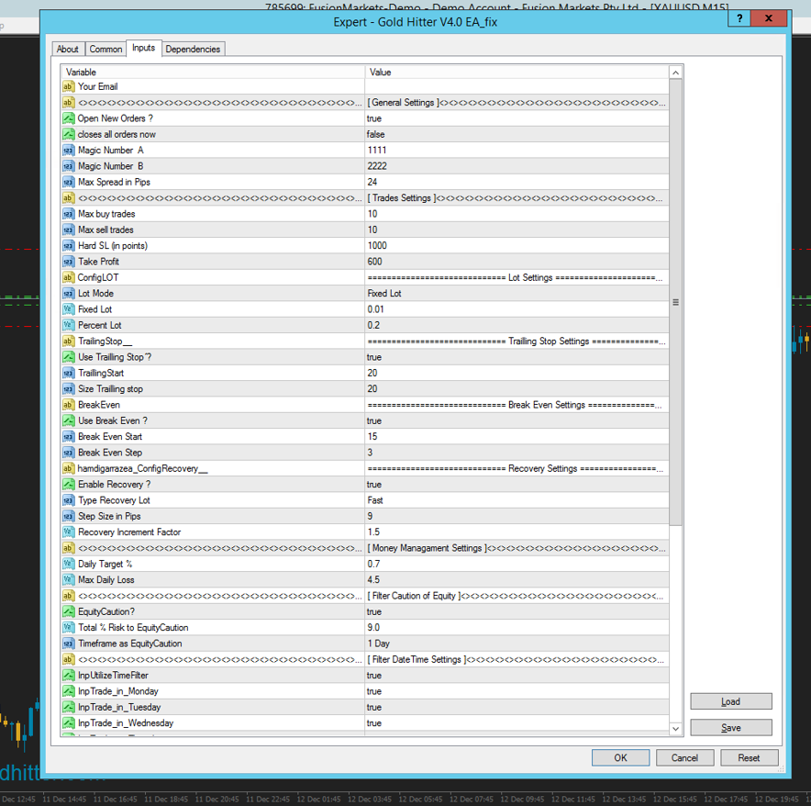811x806 pixels.
Task: Click the string icon next to ConfigLOT
Action: pos(68,277)
